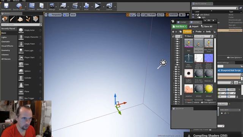Click the Point Light item
The image size is (243, 137).
[30, 51]
